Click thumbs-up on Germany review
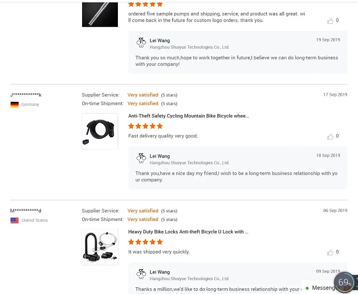358x294 pixels. click(330, 136)
